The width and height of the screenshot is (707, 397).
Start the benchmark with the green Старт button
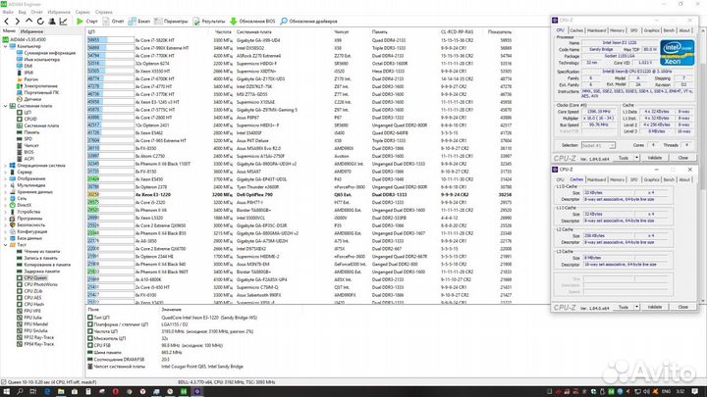tap(87, 22)
